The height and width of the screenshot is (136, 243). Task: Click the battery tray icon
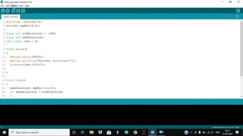204,132
